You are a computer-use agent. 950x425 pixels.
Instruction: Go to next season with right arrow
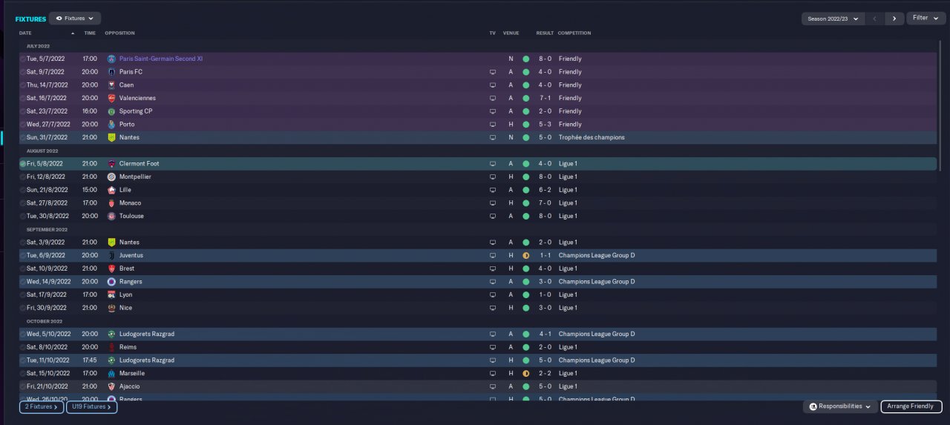pos(894,19)
